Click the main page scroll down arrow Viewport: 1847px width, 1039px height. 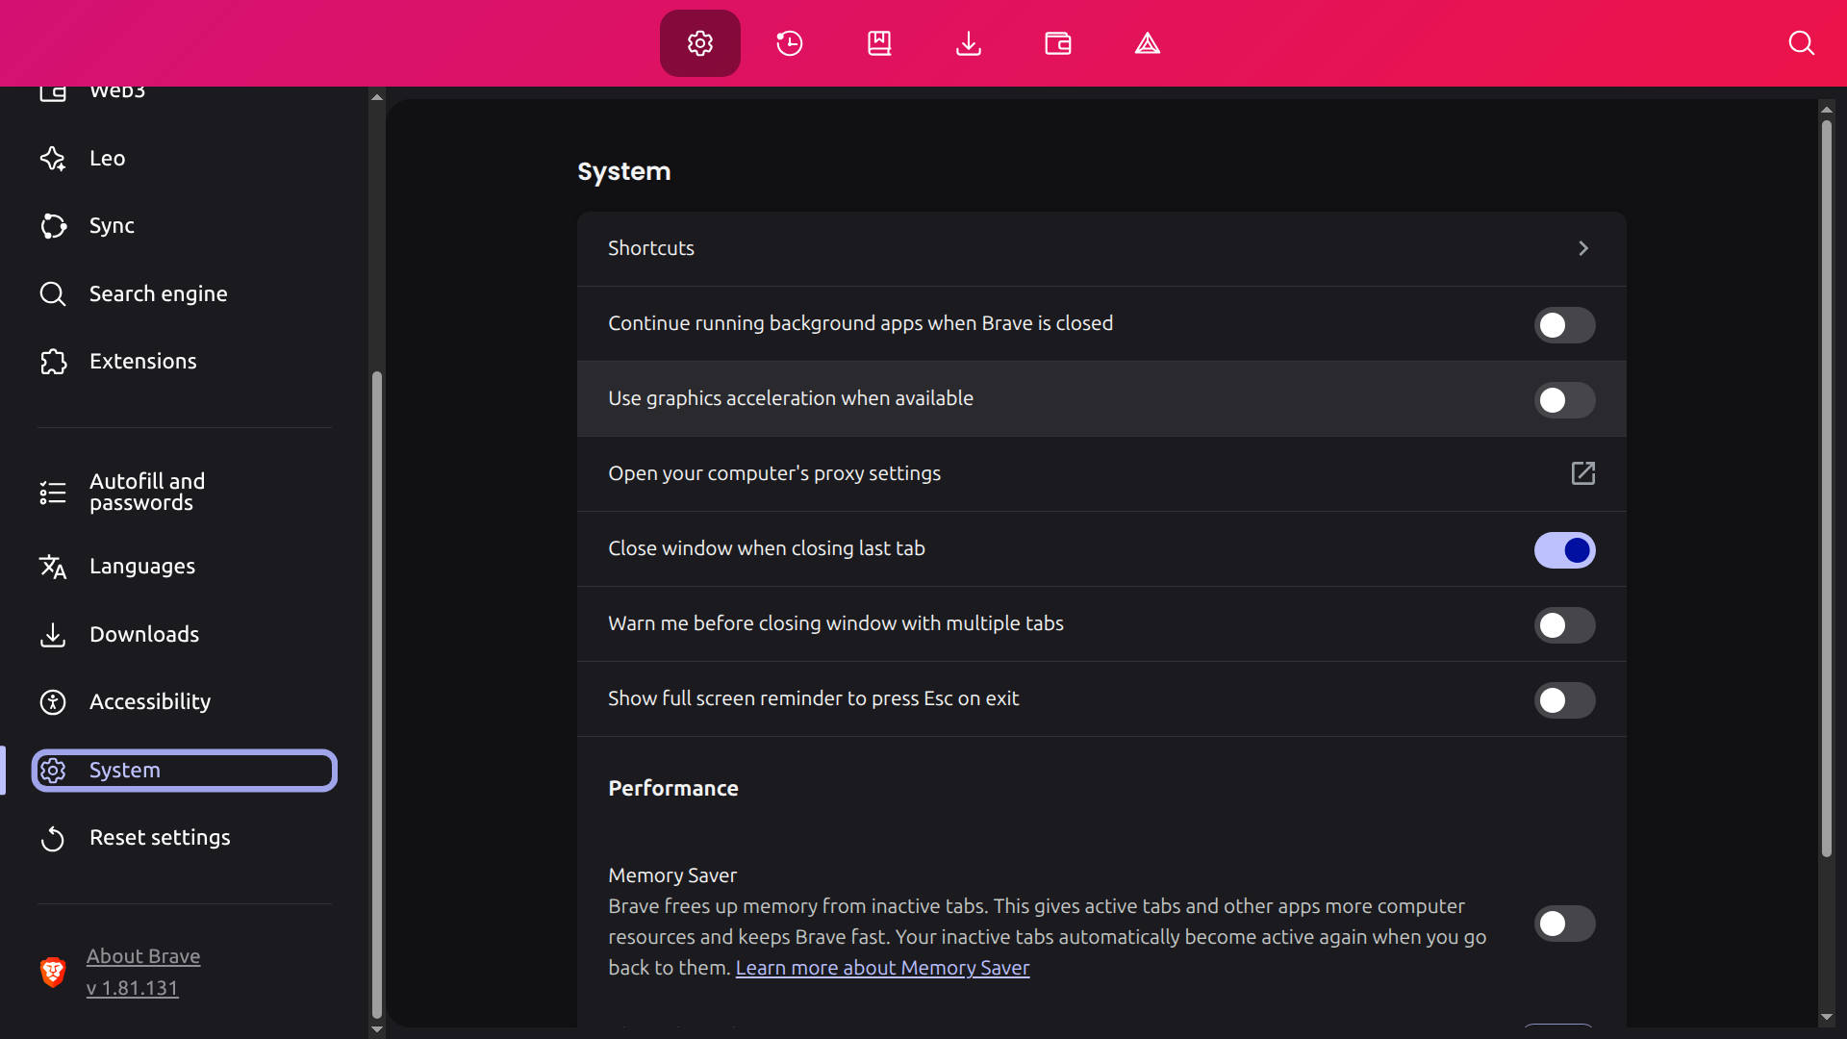1826,1018
